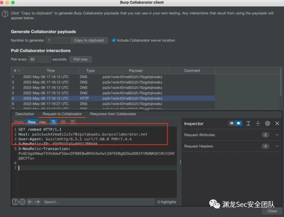Click the Request Attributes count badge 2
This screenshot has width=284, height=217.
pos(265,135)
